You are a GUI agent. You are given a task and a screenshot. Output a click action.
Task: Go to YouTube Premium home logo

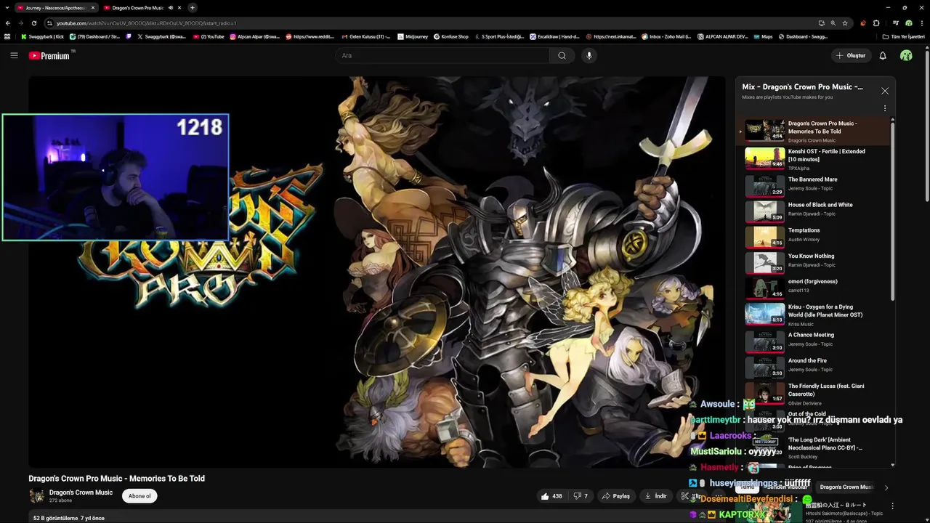click(49, 55)
